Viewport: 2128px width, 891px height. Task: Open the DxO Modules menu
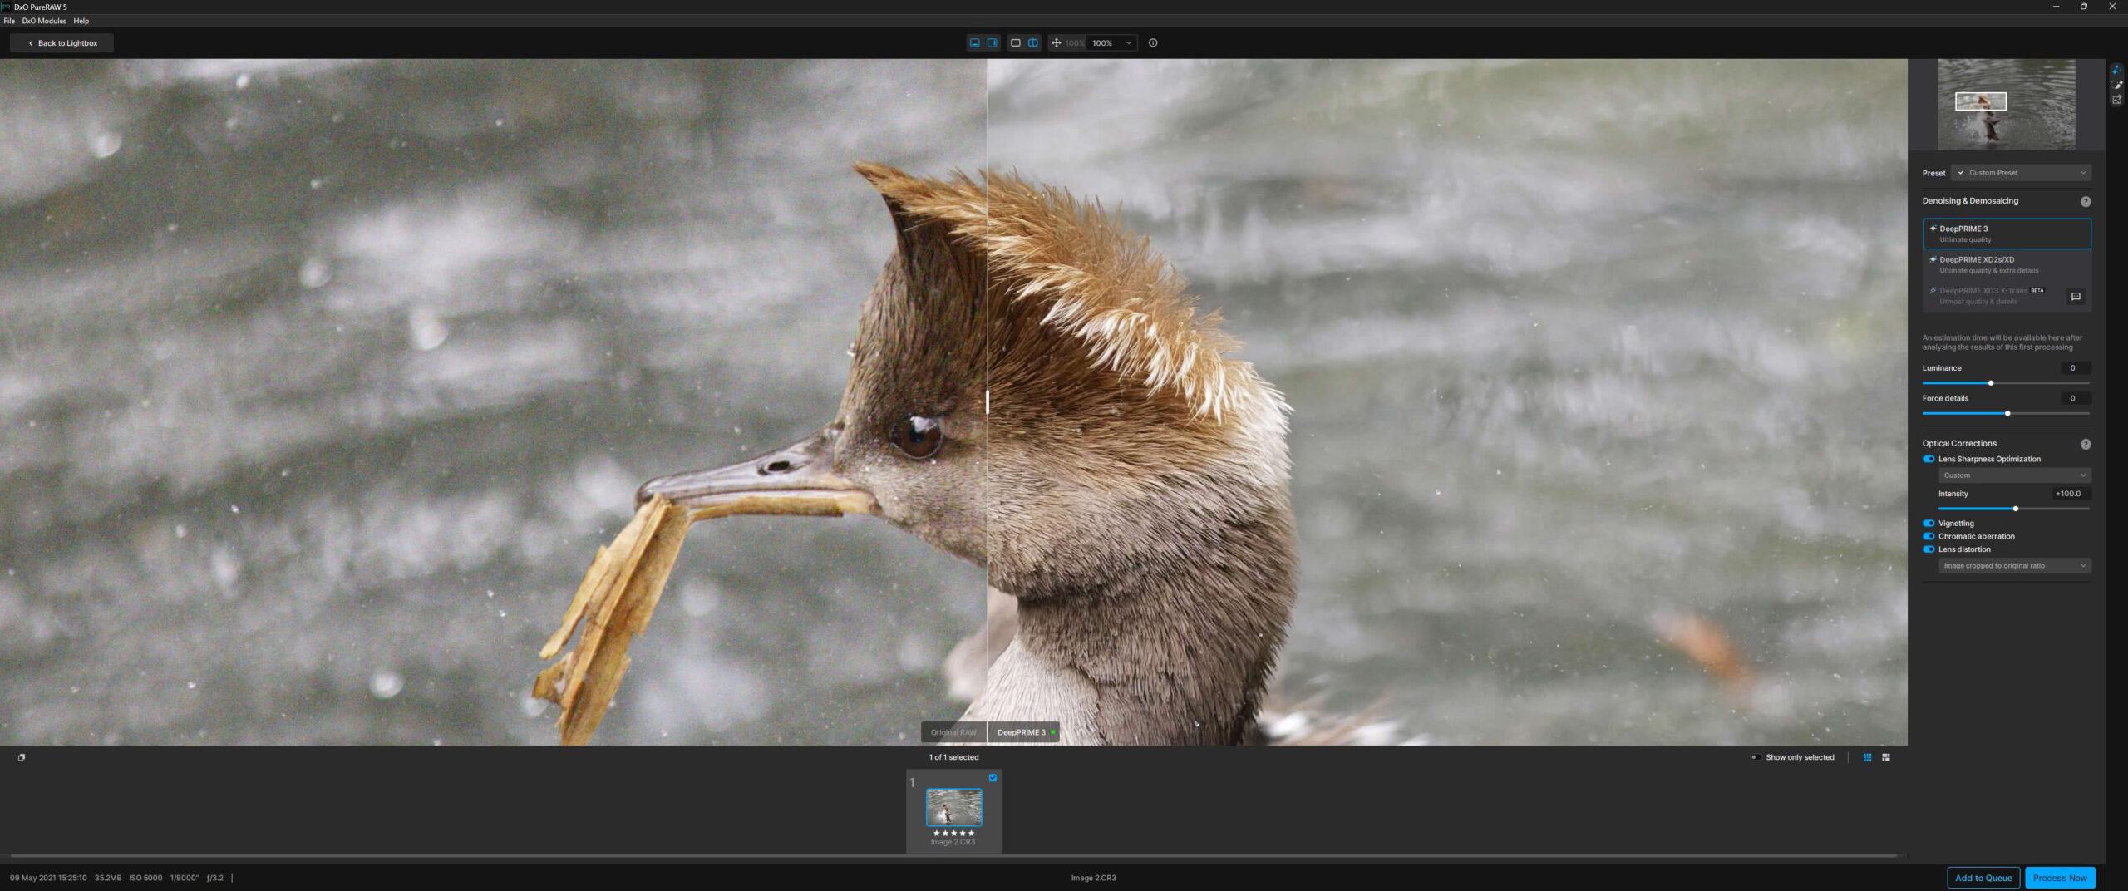(44, 21)
